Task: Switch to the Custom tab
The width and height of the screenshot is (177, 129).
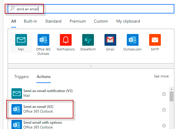Action: point(101,21)
